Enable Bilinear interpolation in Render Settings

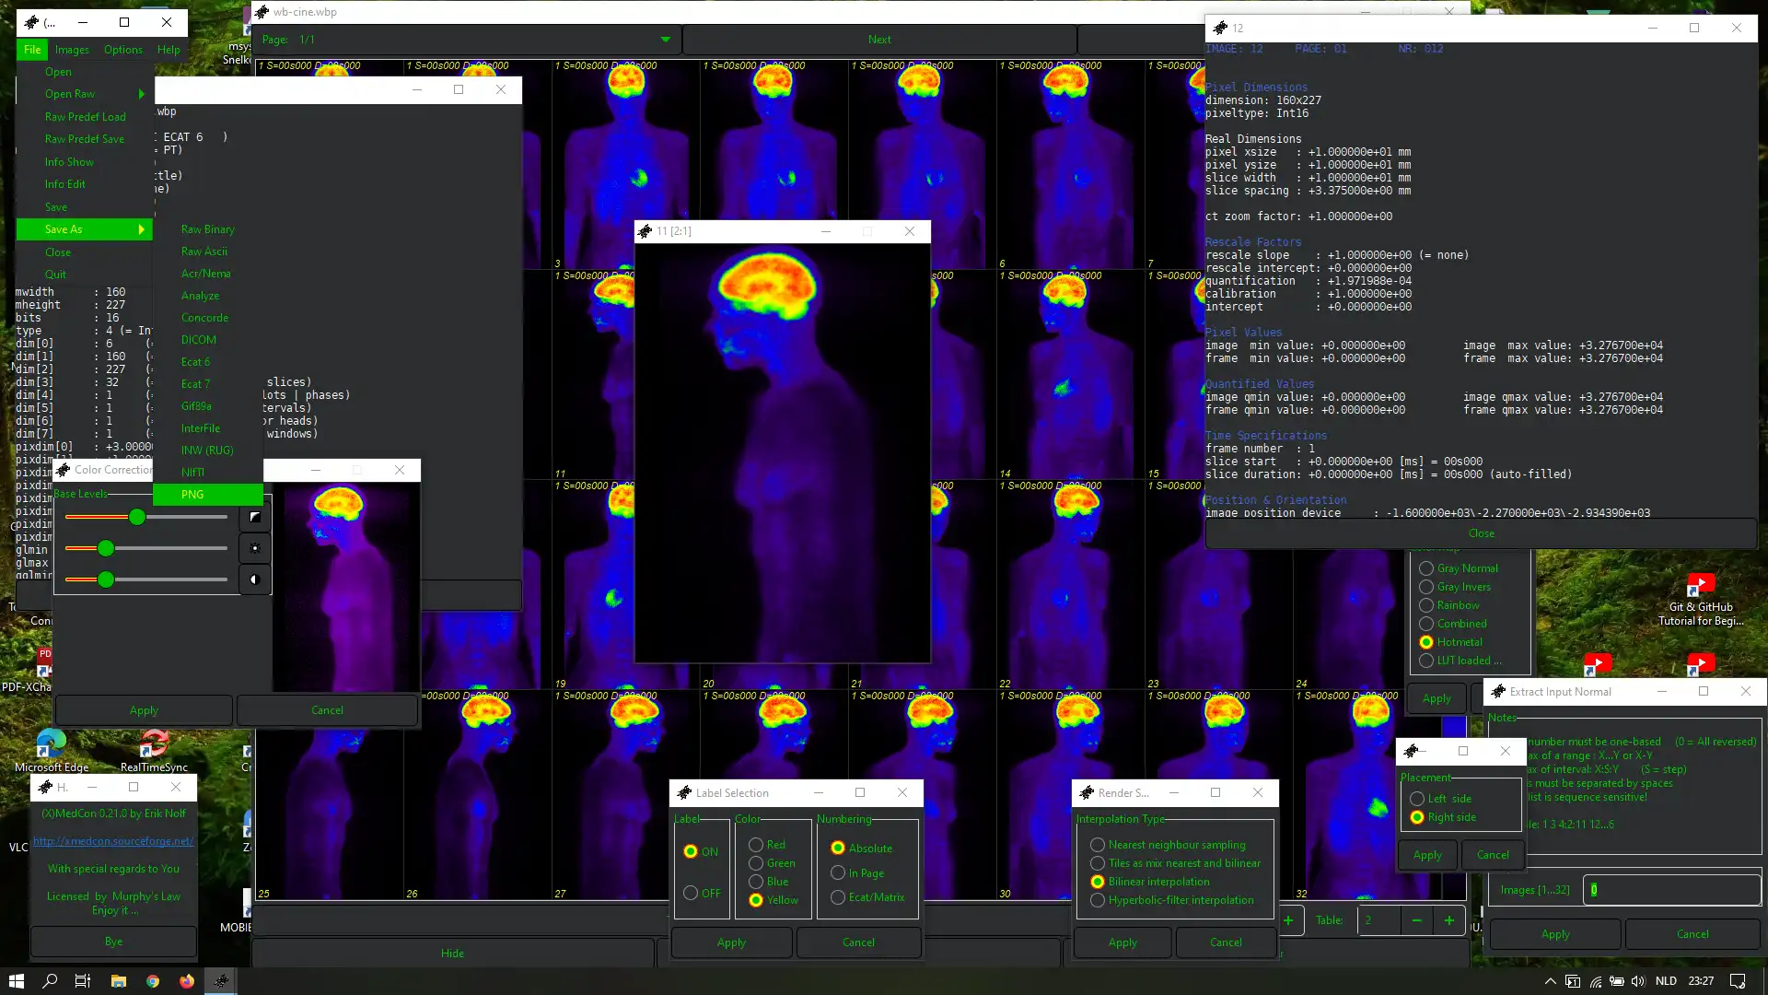pyautogui.click(x=1097, y=881)
